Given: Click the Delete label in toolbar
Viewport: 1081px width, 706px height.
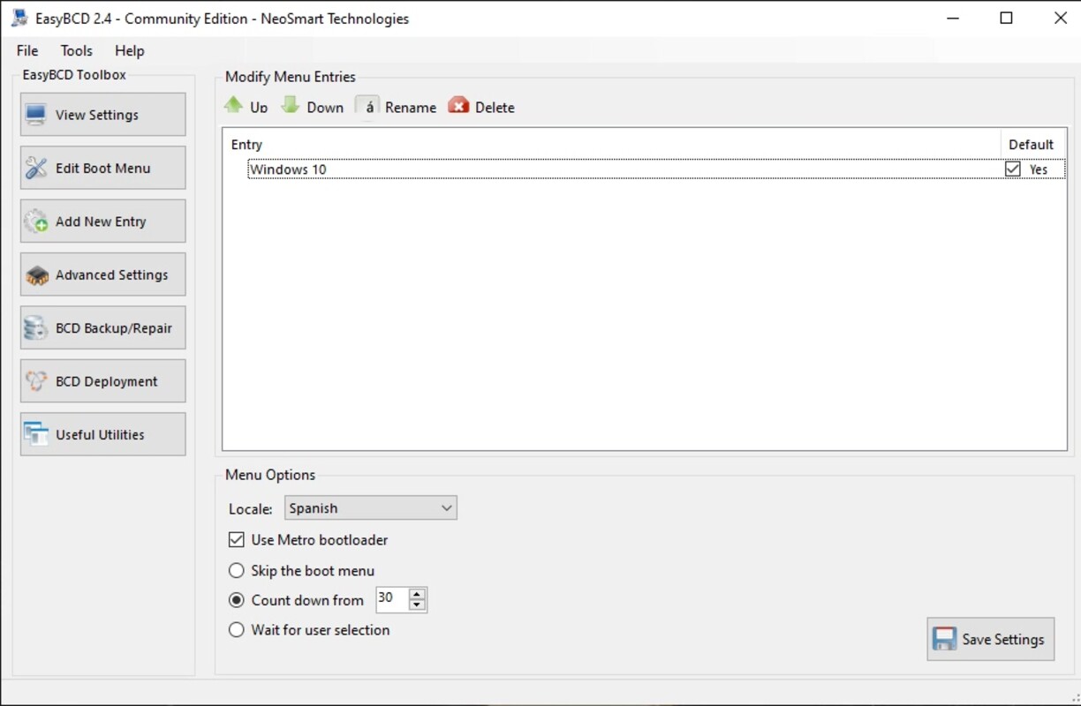Looking at the screenshot, I should (x=495, y=108).
